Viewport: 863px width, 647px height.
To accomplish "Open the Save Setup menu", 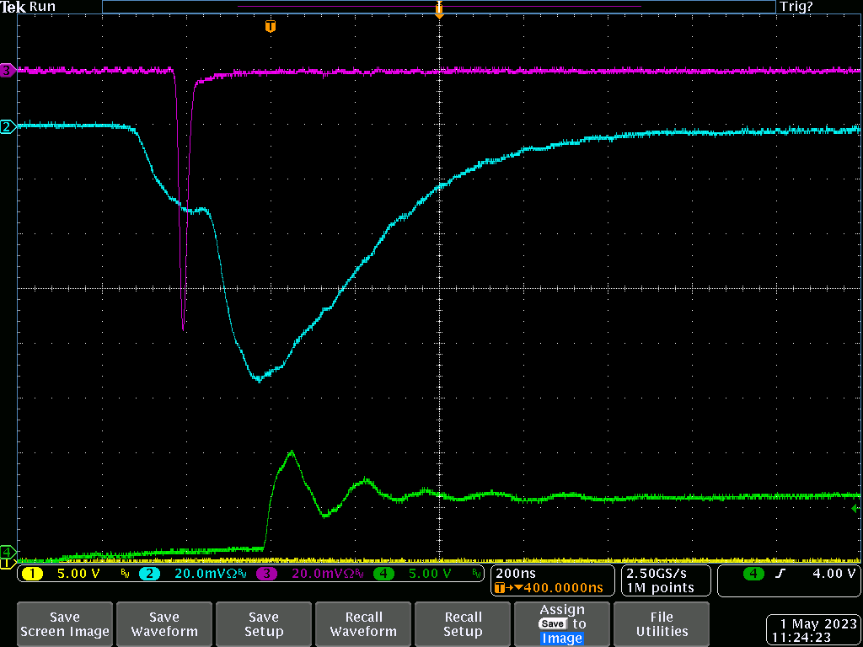I will click(264, 624).
